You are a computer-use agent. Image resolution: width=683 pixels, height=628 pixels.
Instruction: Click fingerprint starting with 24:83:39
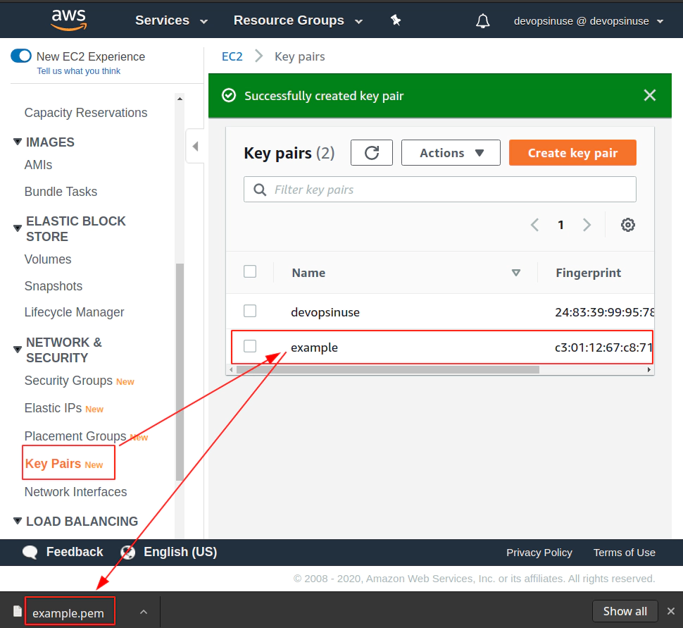click(604, 312)
